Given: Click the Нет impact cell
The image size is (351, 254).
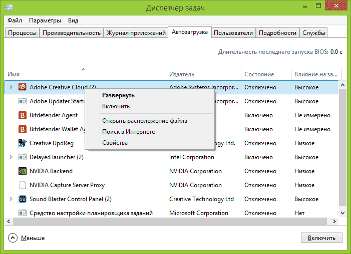Looking at the screenshot, I should click(x=299, y=213).
